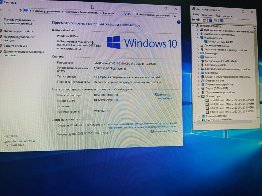The height and width of the screenshot is (196, 262).
Task: Click Device Manager vertical scrollbar up arrow
Action: [x=255, y=28]
